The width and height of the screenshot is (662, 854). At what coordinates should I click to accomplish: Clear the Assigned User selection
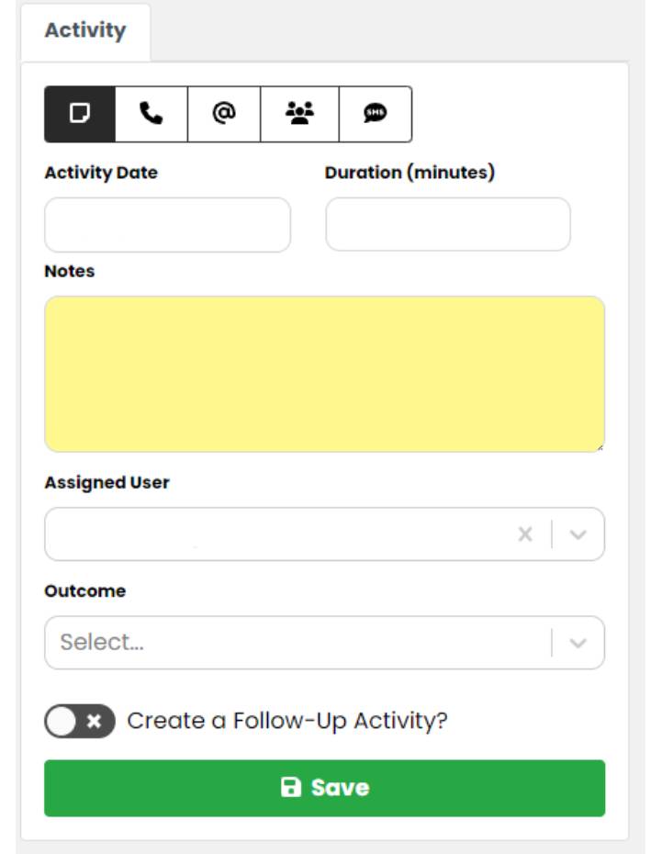(x=525, y=534)
